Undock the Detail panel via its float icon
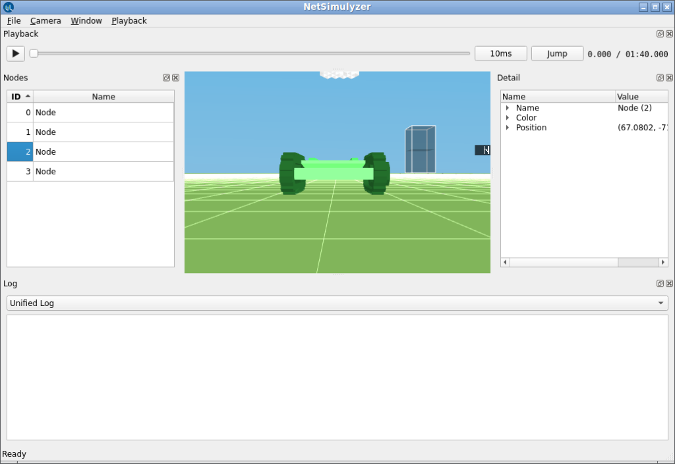The height and width of the screenshot is (464, 675). (659, 78)
